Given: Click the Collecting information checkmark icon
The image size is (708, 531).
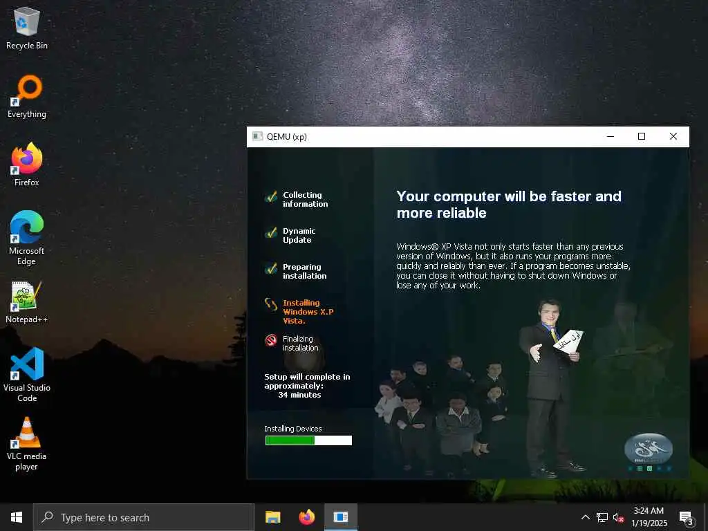Looking at the screenshot, I should [271, 197].
